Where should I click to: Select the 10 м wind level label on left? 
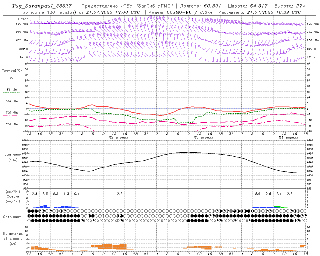pos(24,57)
